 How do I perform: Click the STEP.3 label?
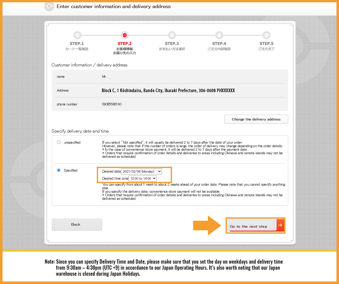click(x=172, y=44)
